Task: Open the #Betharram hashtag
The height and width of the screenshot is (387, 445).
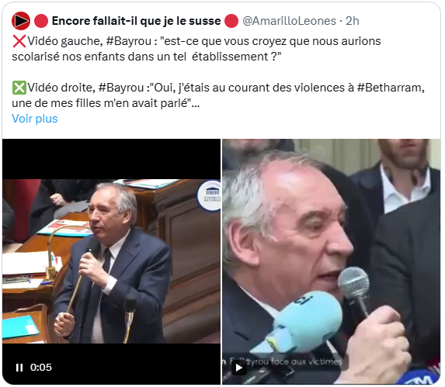Action: coord(391,88)
